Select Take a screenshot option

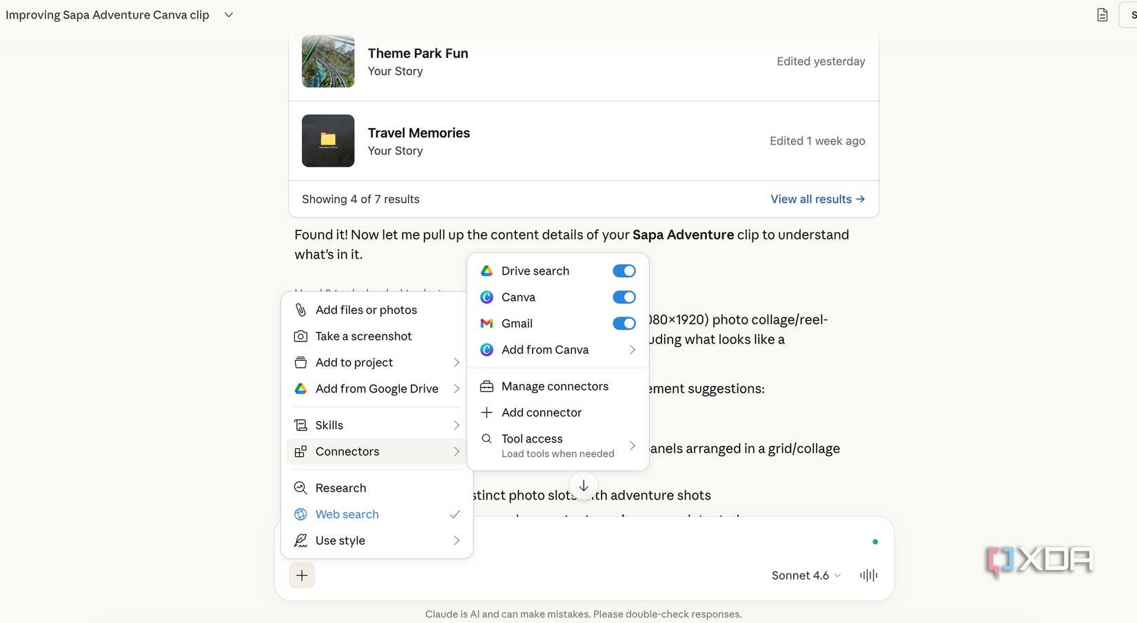tap(363, 336)
